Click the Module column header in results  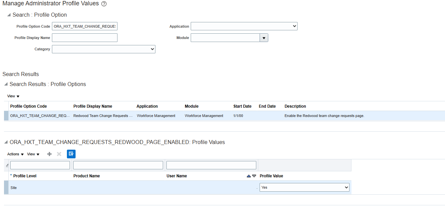[x=192, y=106]
